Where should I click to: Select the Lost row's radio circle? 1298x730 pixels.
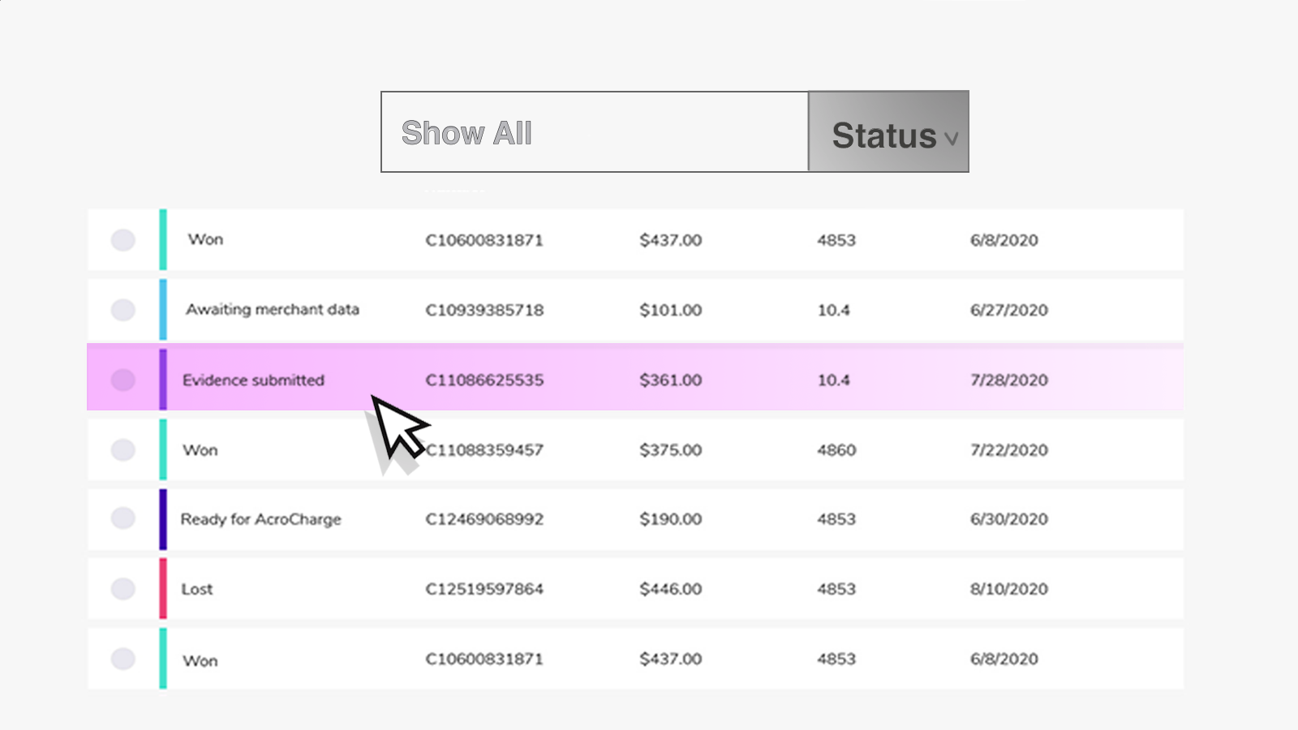tap(123, 589)
